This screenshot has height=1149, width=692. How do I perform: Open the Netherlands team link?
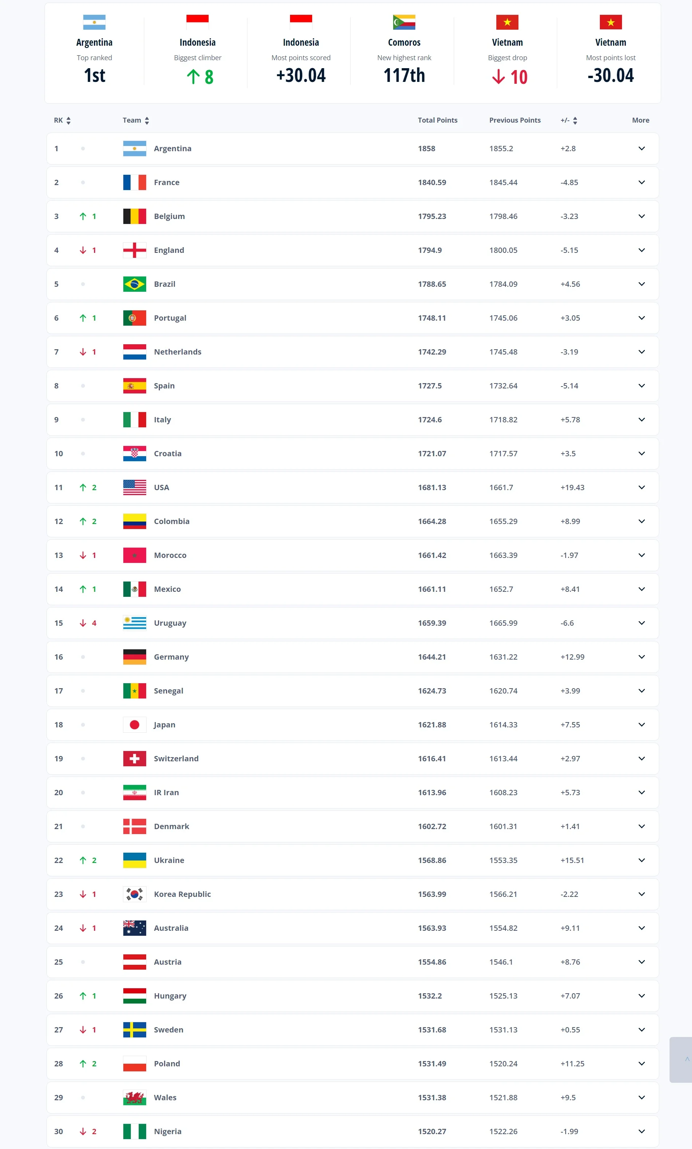point(177,352)
